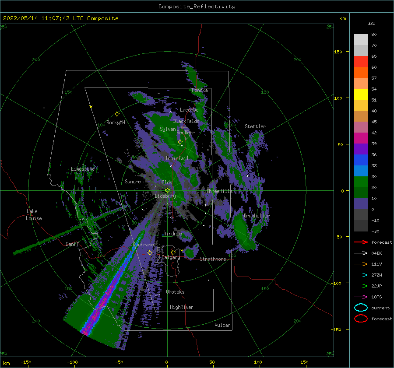Click the Didsbury city label
This screenshot has width=394, height=368.
[165, 196]
